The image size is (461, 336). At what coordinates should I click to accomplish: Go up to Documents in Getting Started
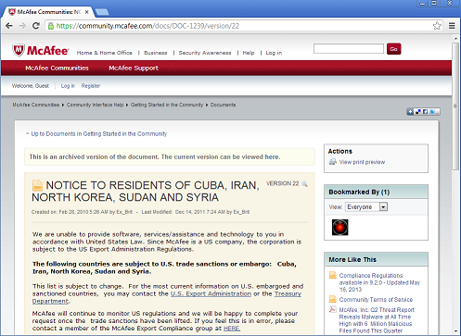point(99,133)
